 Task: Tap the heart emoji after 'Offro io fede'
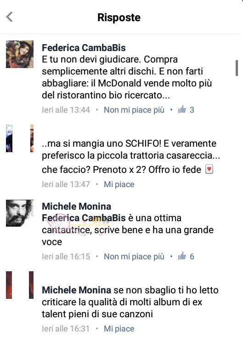(209, 169)
